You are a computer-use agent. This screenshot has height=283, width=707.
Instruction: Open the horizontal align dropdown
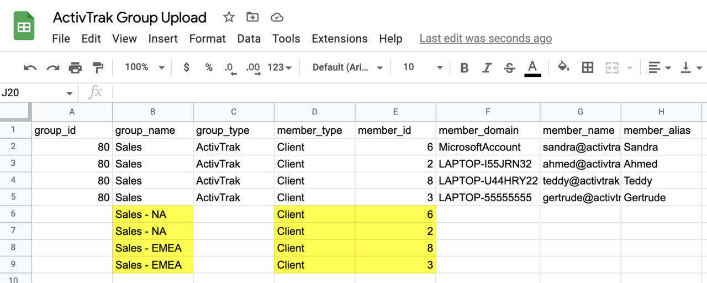[659, 67]
